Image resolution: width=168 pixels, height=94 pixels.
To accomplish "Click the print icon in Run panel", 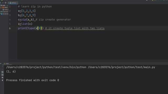I will point(2,78).
